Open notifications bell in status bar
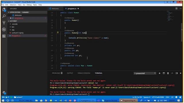The width and height of the screenshot is (184, 103). 180,97
